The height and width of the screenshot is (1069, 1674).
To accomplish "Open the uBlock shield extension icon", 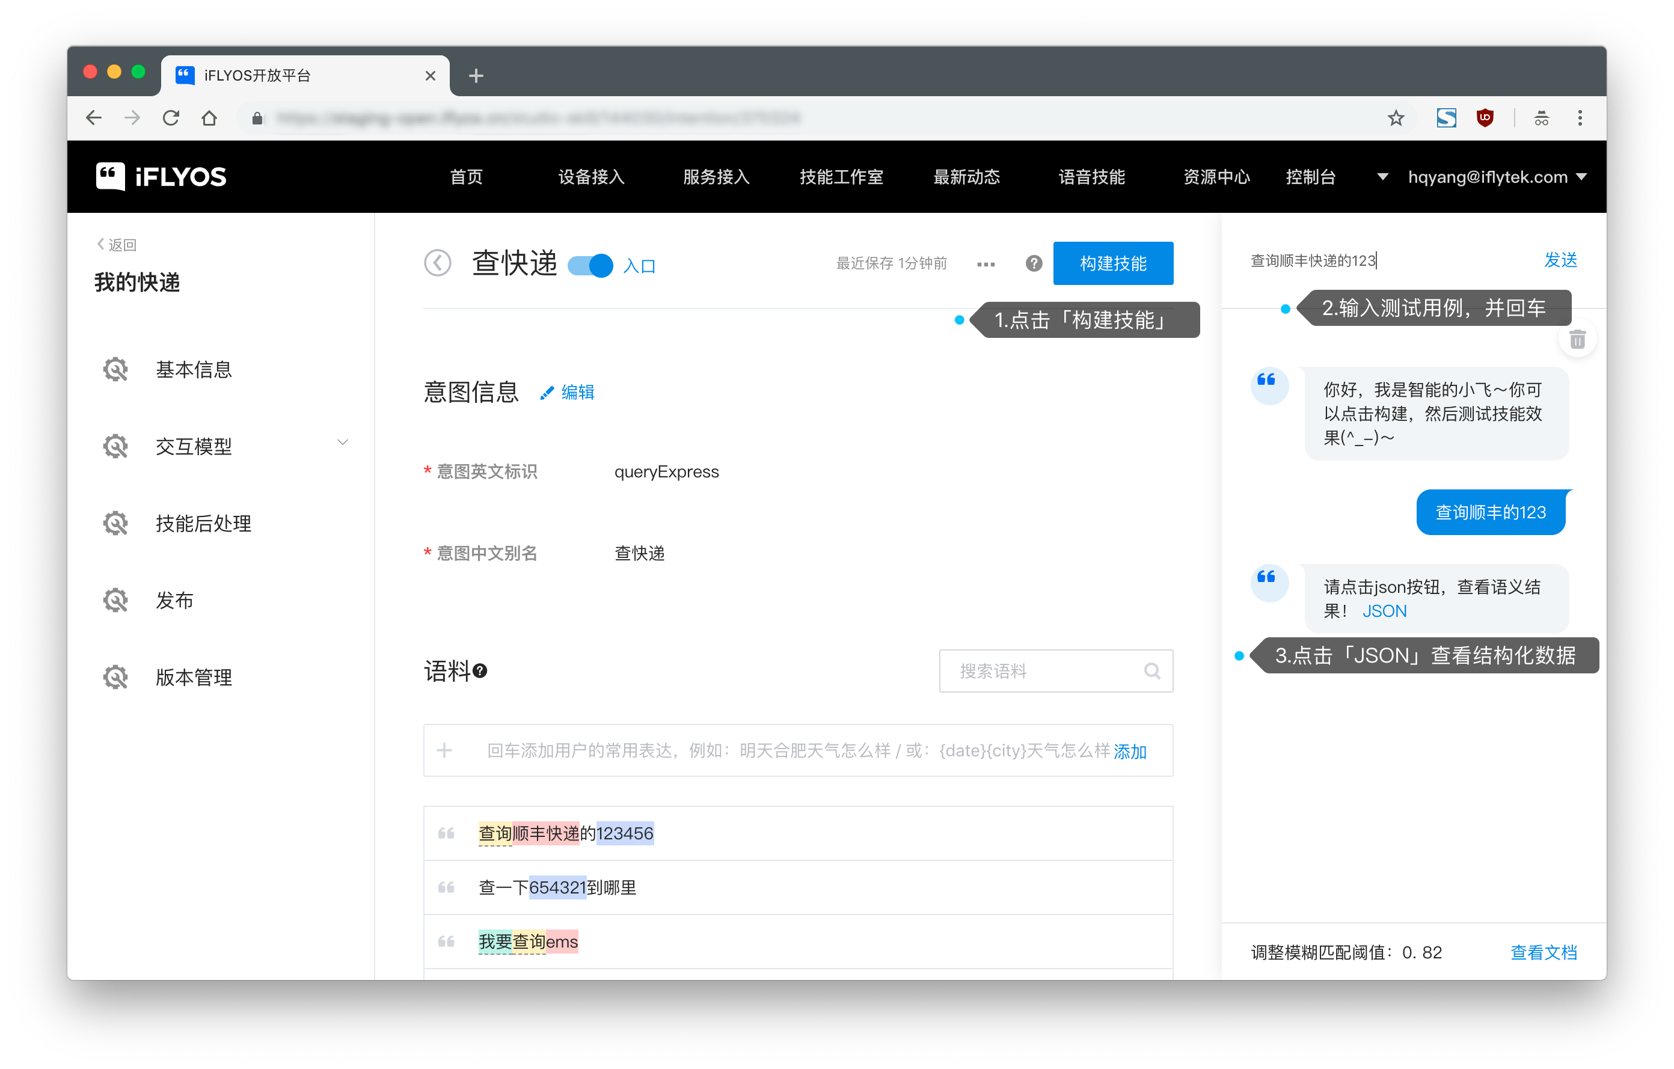I will pos(1485,118).
